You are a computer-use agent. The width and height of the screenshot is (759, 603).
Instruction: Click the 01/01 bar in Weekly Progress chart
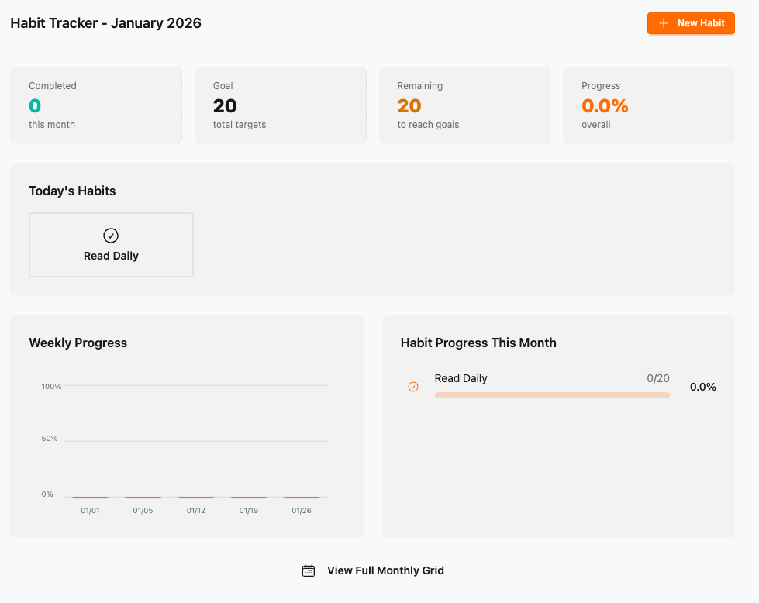click(89, 497)
